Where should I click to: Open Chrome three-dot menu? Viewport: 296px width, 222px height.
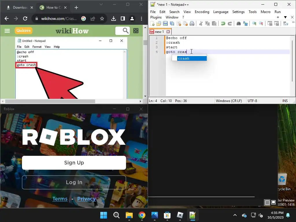tap(141, 18)
